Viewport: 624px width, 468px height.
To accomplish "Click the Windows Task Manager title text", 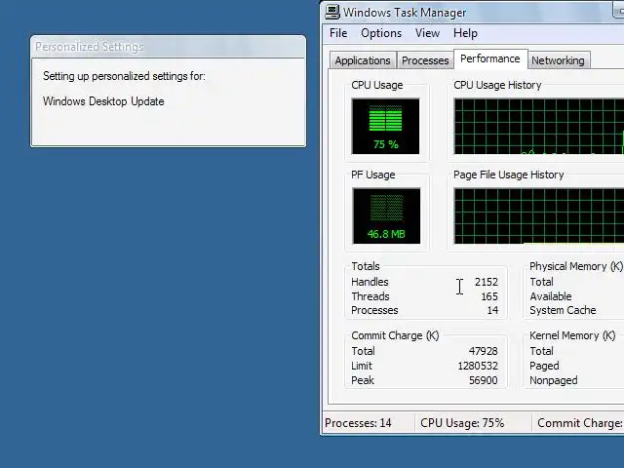I will pos(405,13).
